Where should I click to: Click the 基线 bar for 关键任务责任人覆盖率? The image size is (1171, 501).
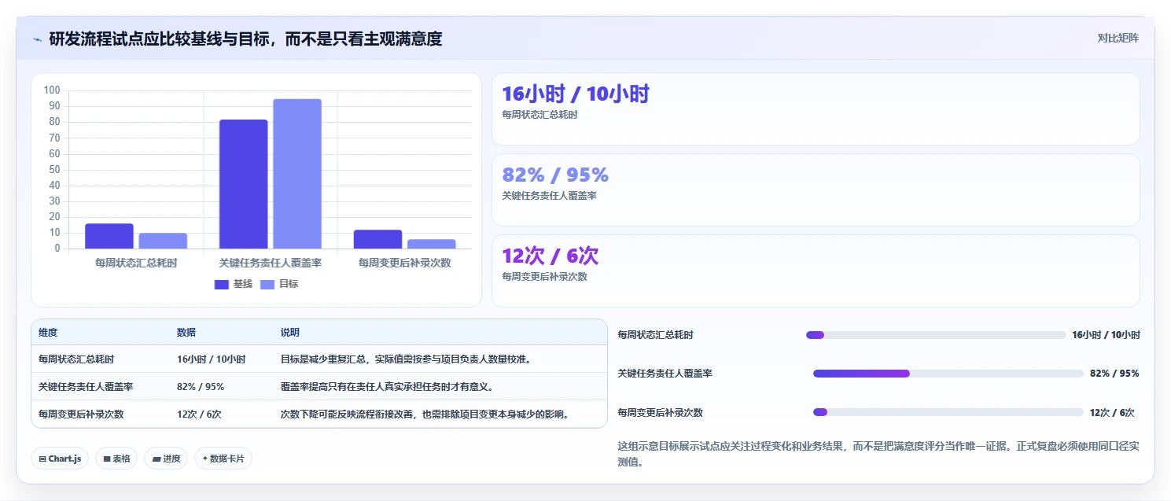pos(244,184)
